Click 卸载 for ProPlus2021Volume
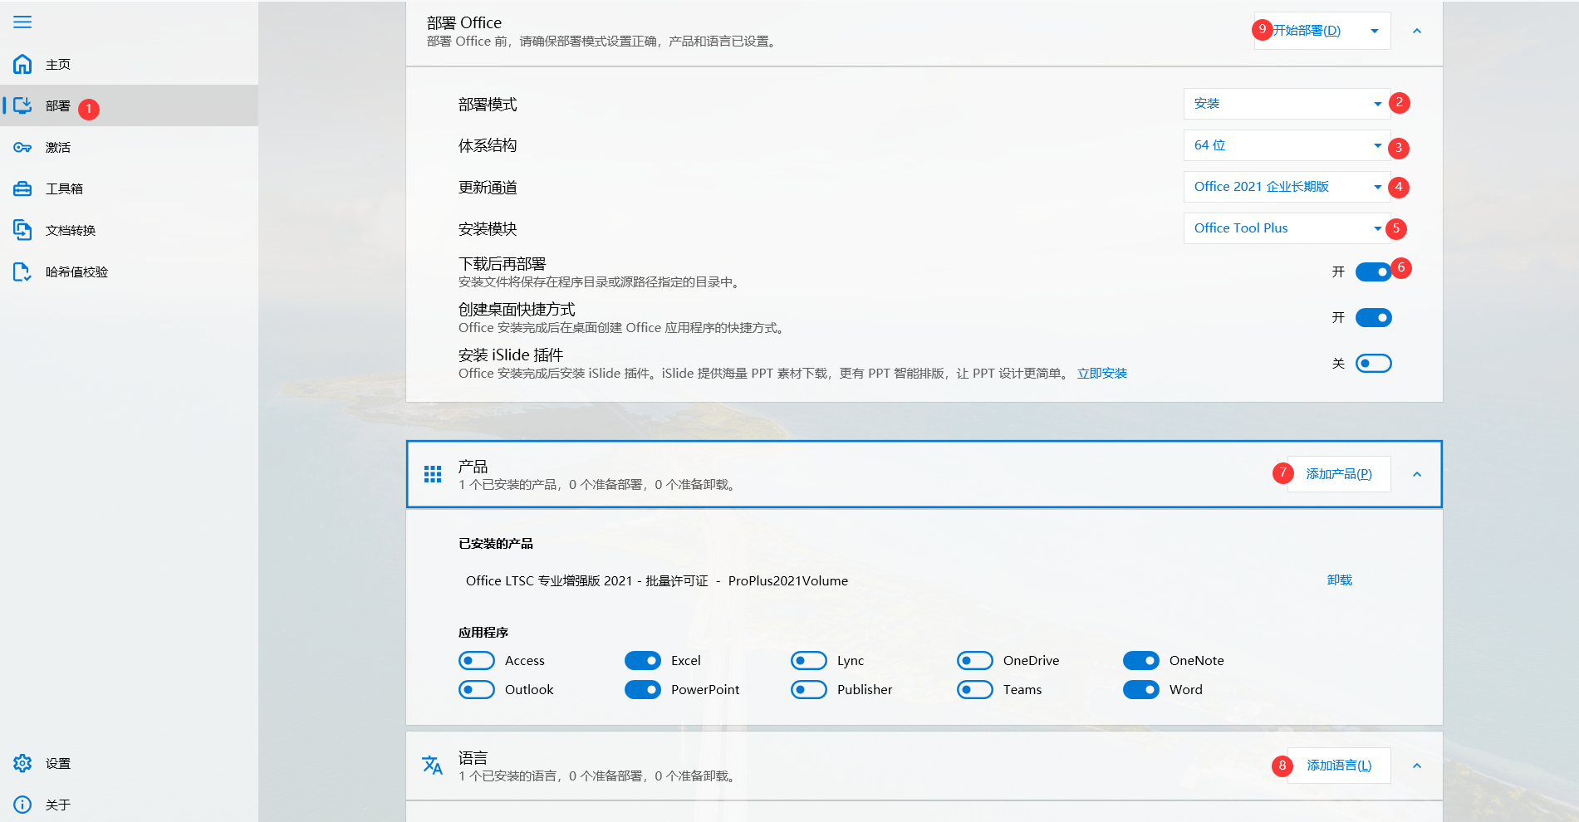1579x822 pixels. (x=1339, y=580)
